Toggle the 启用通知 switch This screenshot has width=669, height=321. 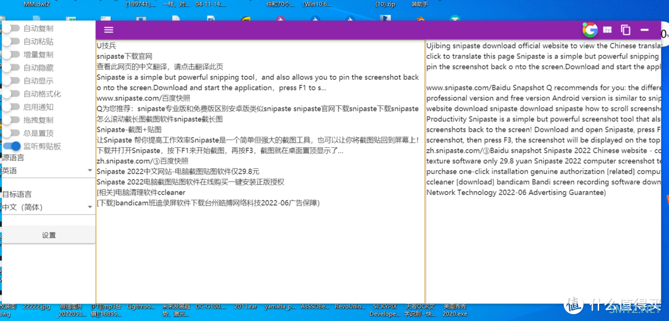click(x=12, y=107)
